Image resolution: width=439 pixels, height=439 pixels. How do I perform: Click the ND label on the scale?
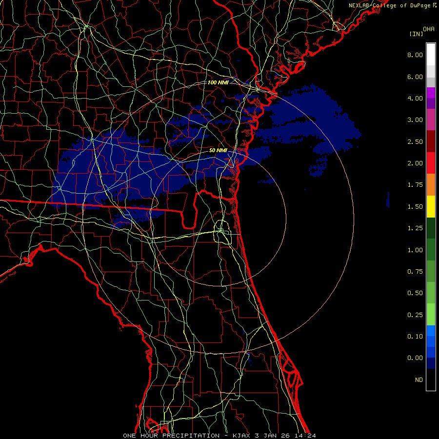tap(419, 380)
